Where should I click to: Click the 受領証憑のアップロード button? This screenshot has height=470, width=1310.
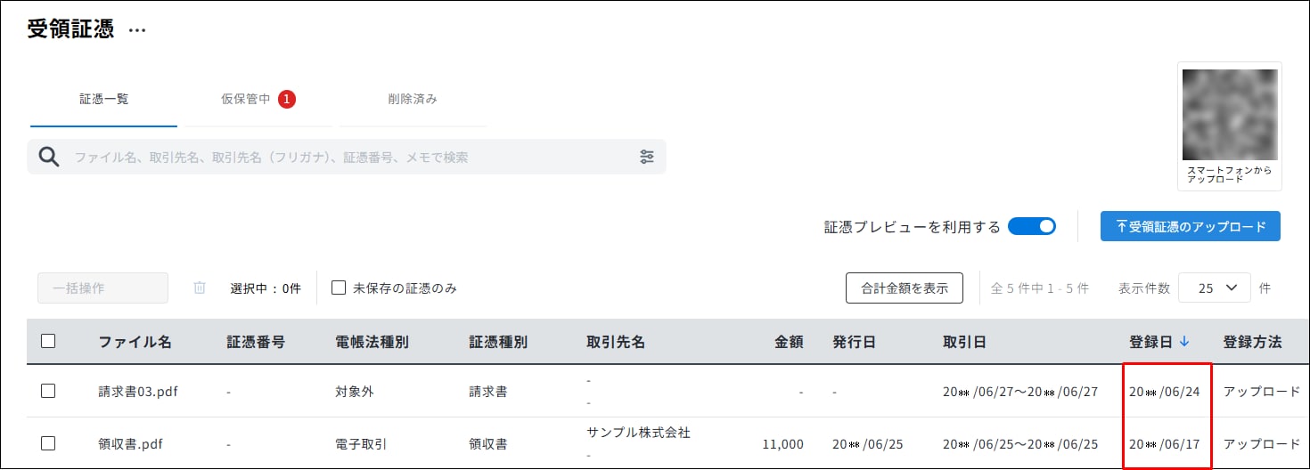1191,226
